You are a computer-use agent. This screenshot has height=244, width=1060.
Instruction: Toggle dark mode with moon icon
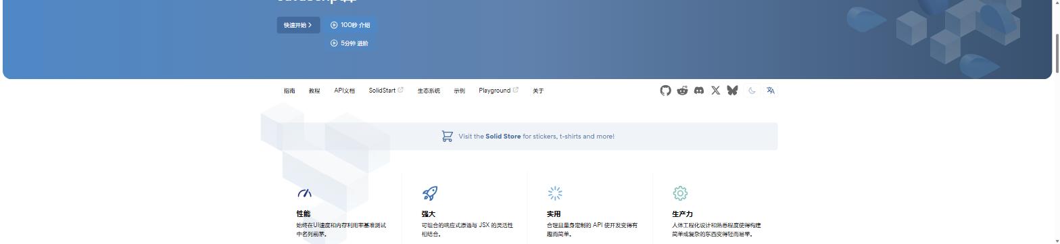(x=752, y=91)
